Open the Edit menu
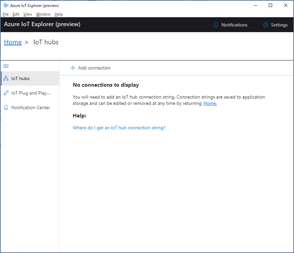The width and height of the screenshot is (294, 253). click(15, 14)
